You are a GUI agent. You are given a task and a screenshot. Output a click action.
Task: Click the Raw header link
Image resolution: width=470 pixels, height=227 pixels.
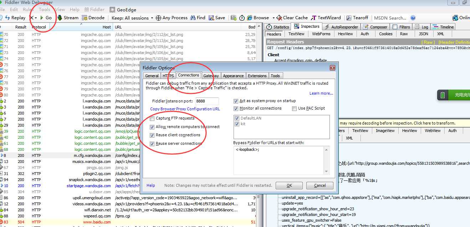pos(429,42)
